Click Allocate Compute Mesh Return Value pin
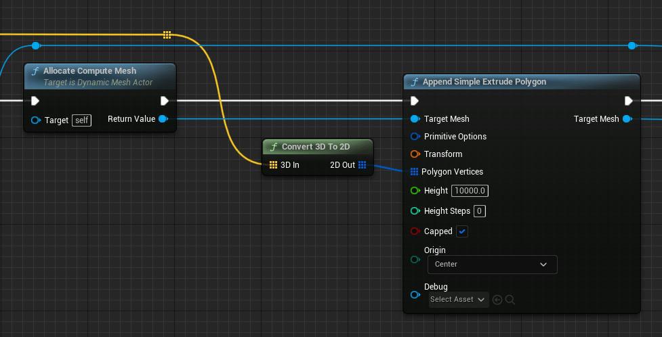The height and width of the screenshot is (337, 662). [163, 120]
